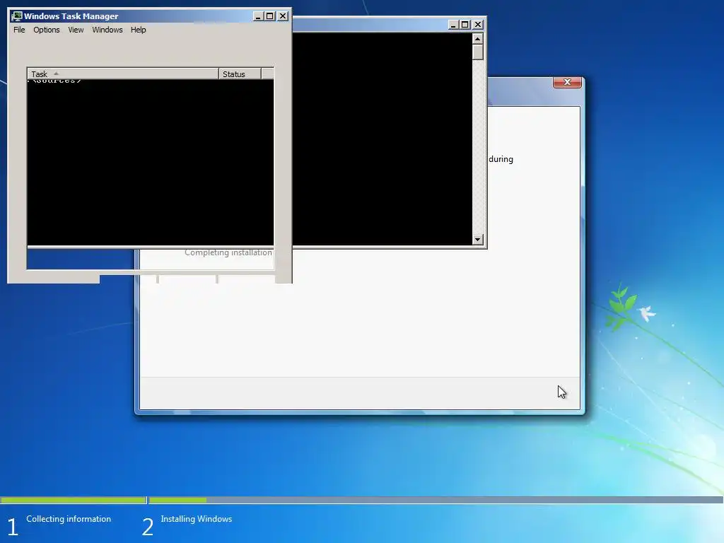
Task: Open the File menu in Task Manager
Action: (x=19, y=30)
